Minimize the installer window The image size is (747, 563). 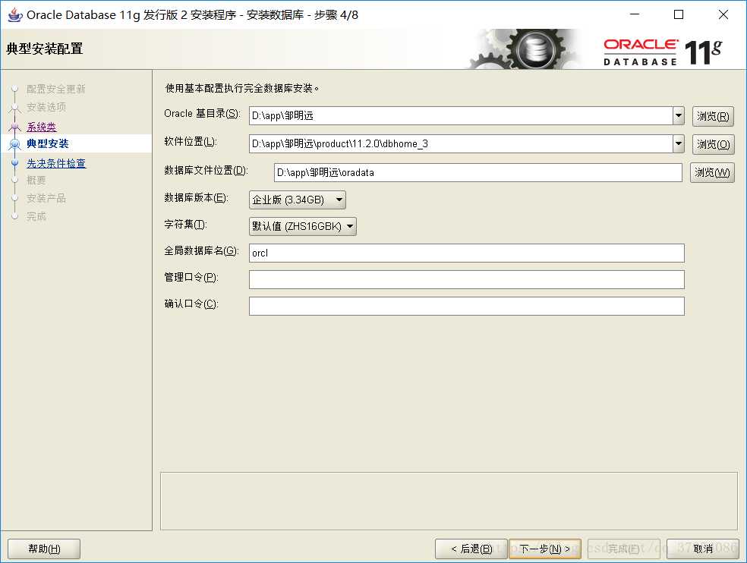click(x=635, y=14)
